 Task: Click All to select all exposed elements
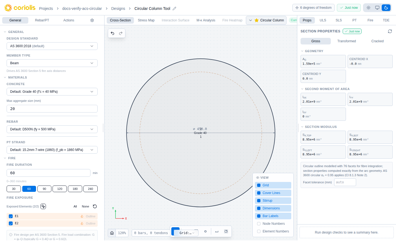click(x=75, y=206)
